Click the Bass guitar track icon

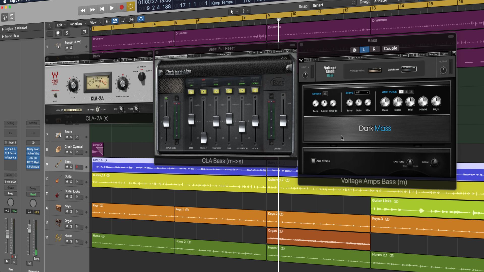pos(58,164)
